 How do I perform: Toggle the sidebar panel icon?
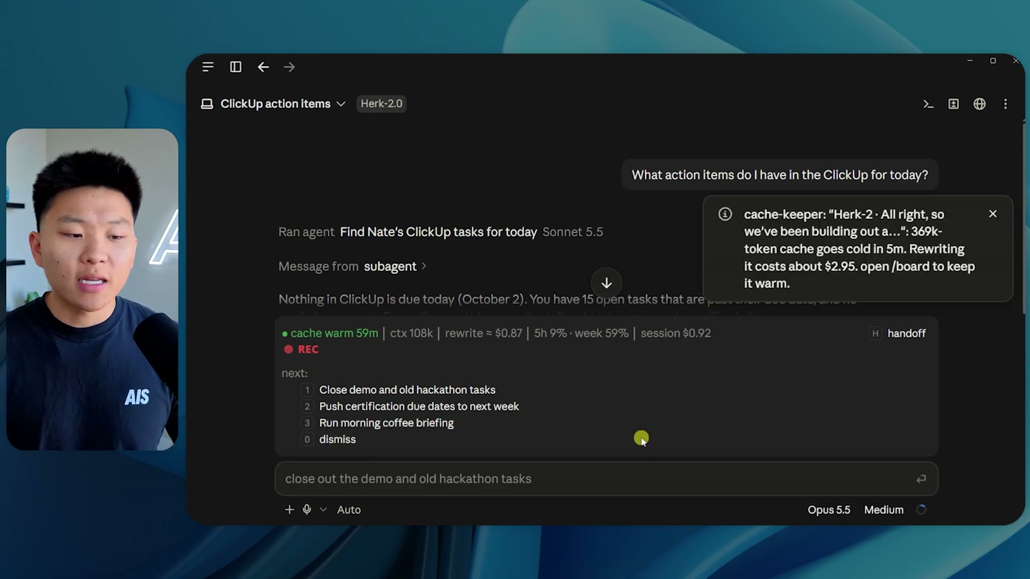[236, 67]
